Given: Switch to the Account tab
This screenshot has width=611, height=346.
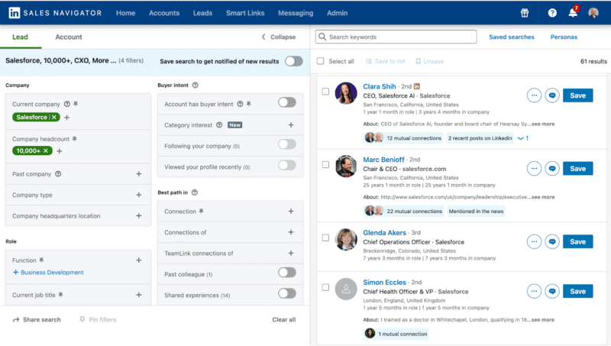Looking at the screenshot, I should [x=69, y=37].
